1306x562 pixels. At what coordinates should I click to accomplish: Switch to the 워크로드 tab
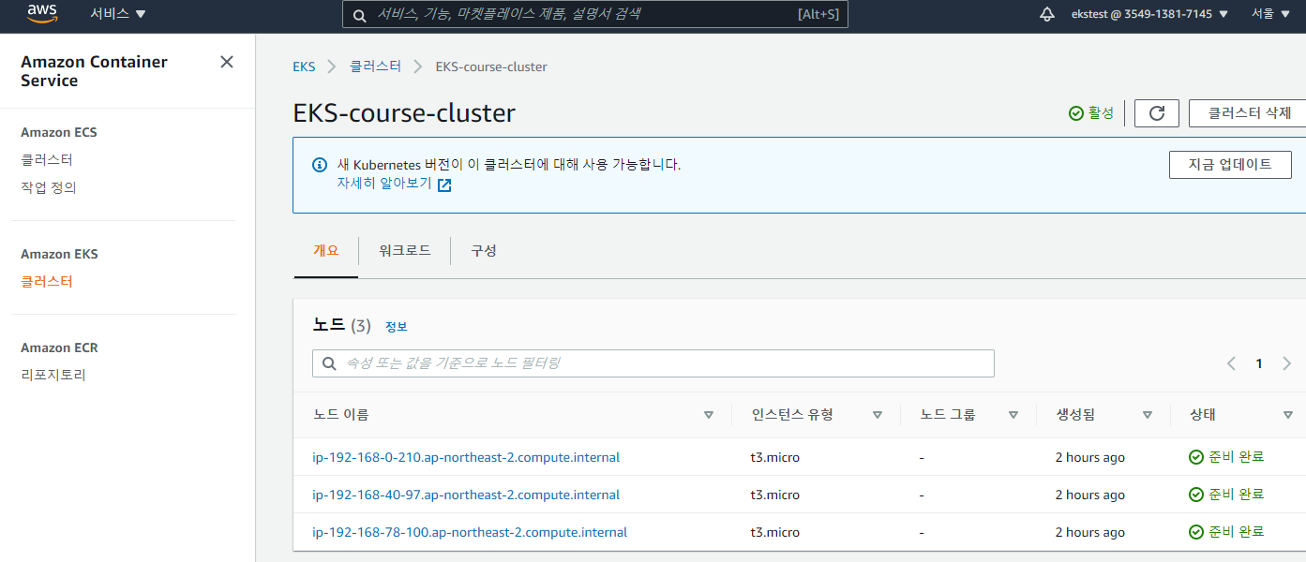point(405,251)
